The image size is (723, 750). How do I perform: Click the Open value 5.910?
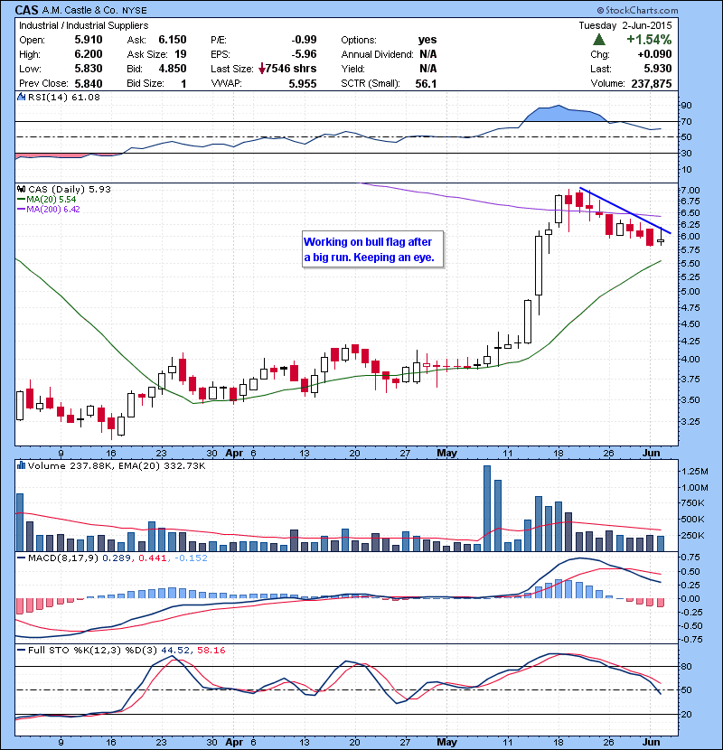89,40
